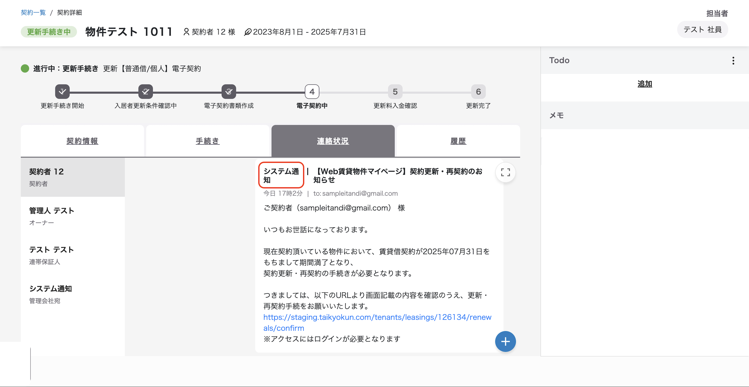Click the システム通知 label in message header
This screenshot has width=749, height=387.
281,175
